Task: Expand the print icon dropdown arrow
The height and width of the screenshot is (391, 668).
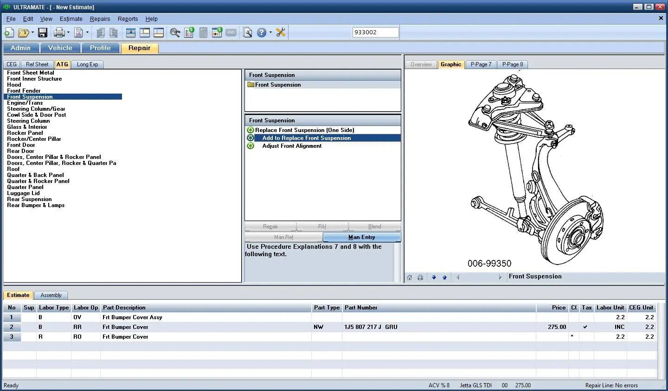Action: (x=68, y=32)
